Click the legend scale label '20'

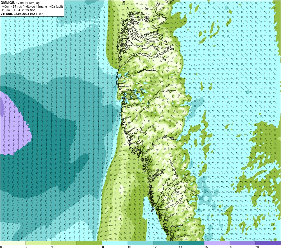click(257, 247)
